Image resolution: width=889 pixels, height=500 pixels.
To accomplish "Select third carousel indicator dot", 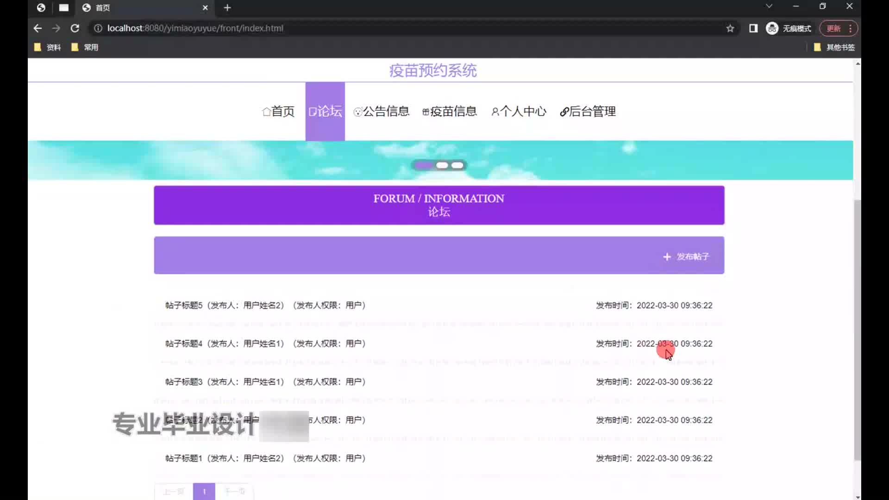I will click(457, 165).
